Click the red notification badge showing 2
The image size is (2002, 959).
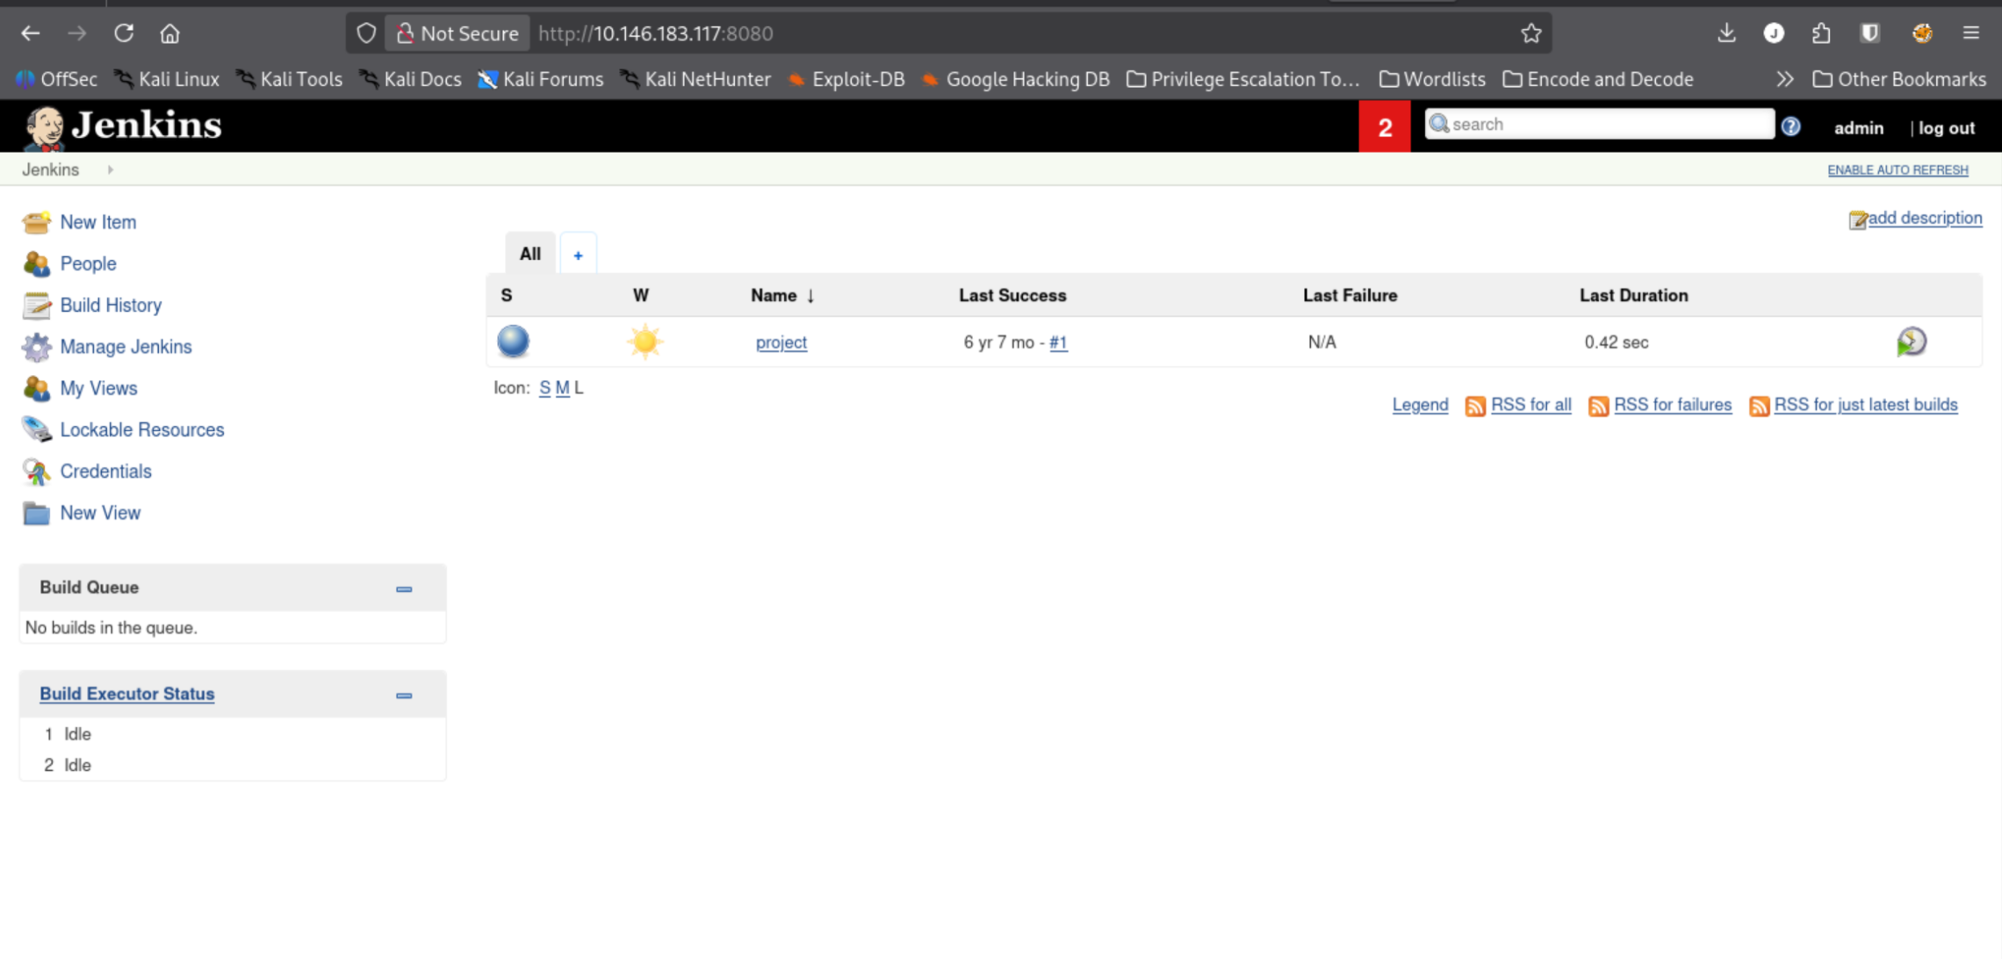pos(1384,126)
